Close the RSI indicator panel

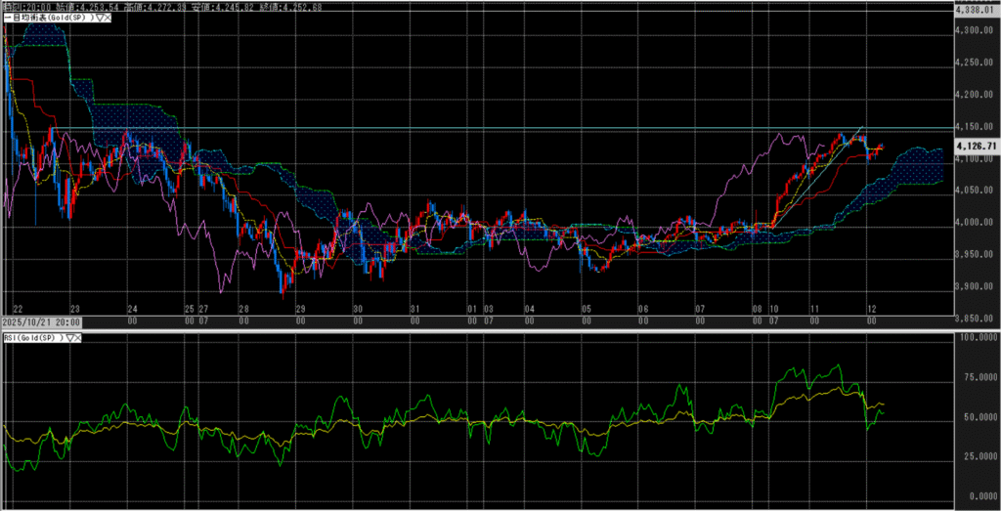coord(79,337)
